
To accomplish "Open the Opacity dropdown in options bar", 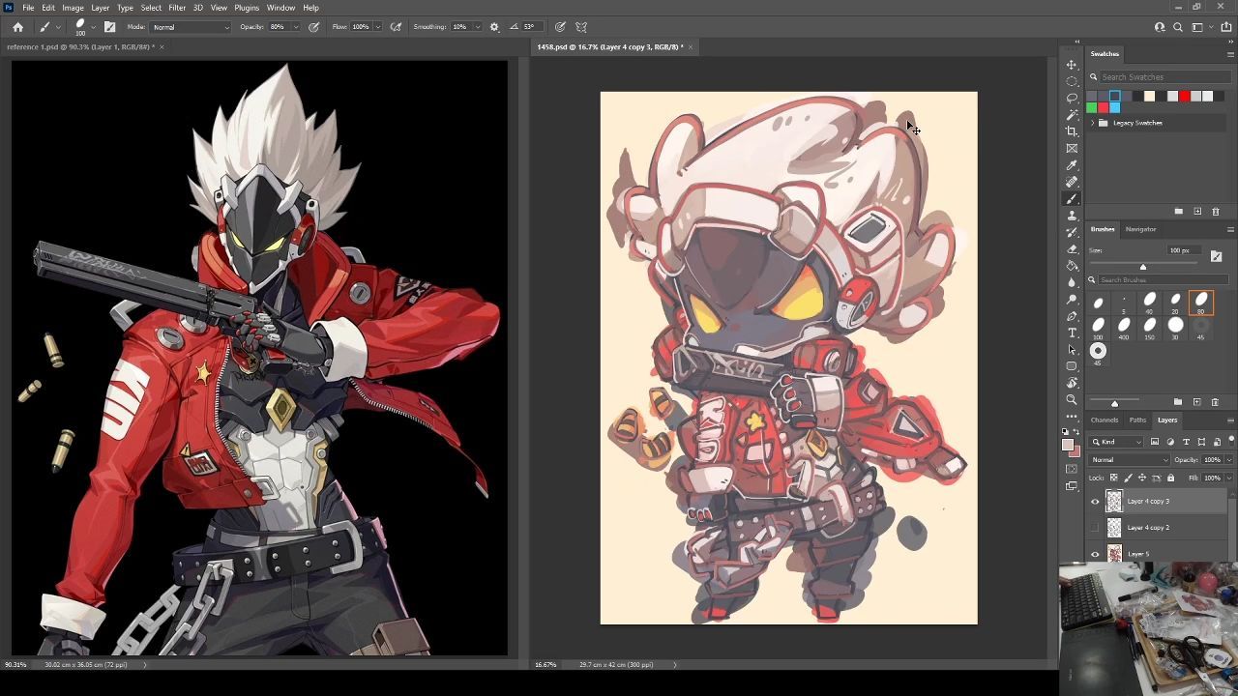I will [x=295, y=27].
